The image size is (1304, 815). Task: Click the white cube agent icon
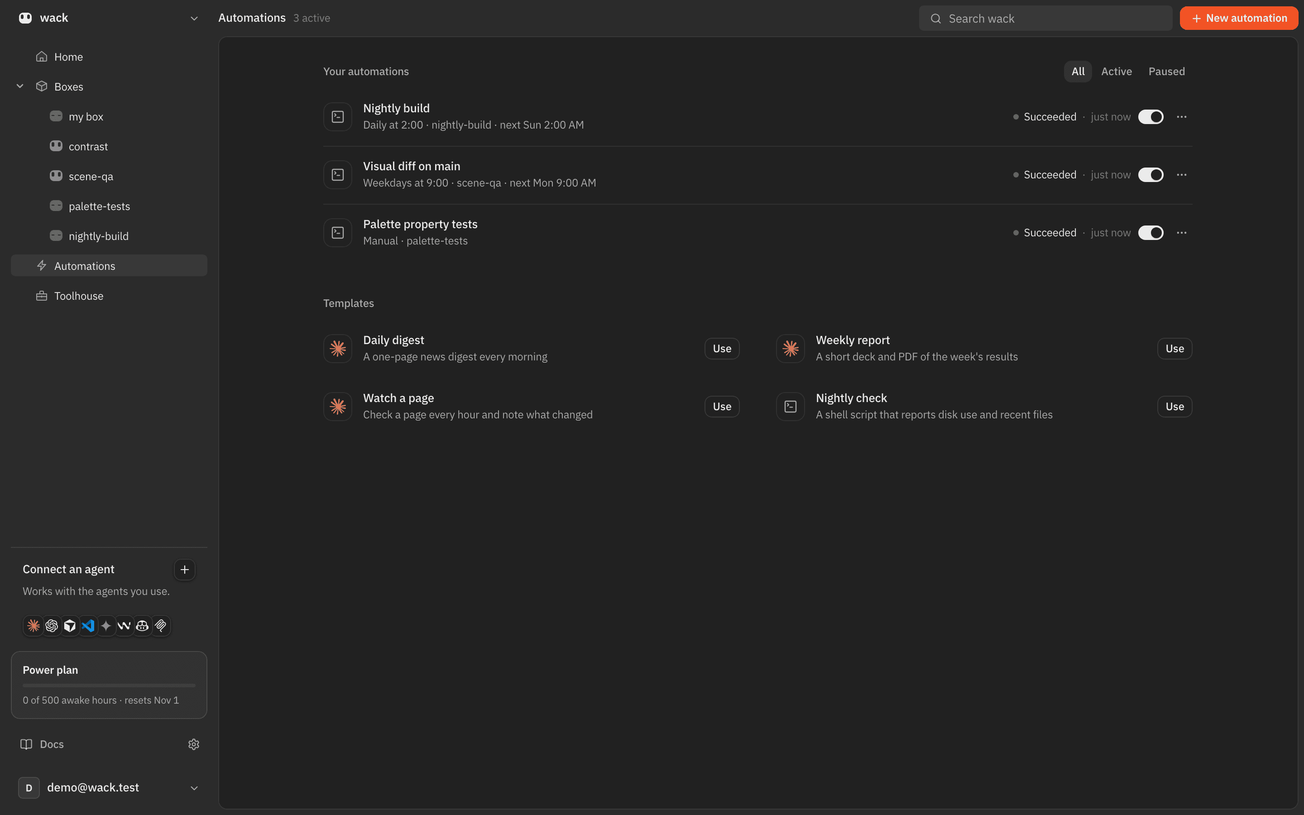(70, 626)
